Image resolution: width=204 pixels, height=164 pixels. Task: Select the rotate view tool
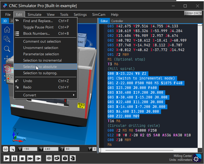[x=7, y=68]
